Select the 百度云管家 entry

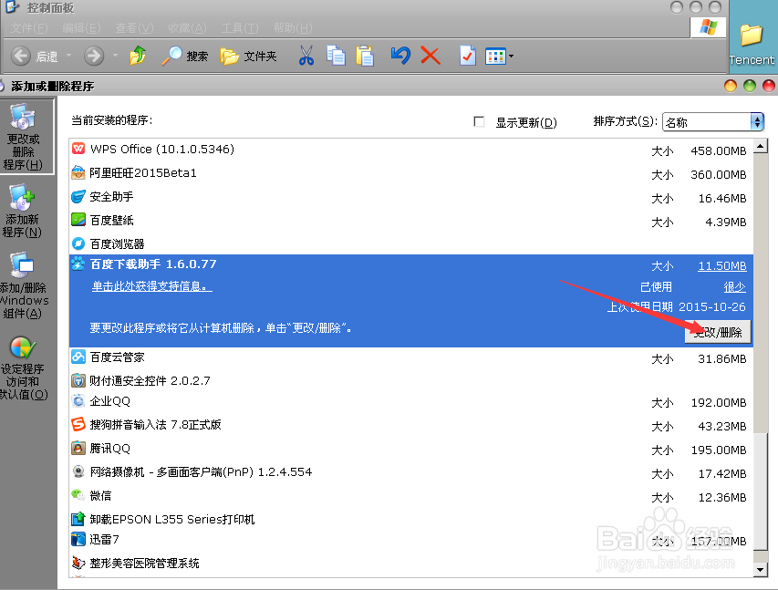tap(410, 357)
